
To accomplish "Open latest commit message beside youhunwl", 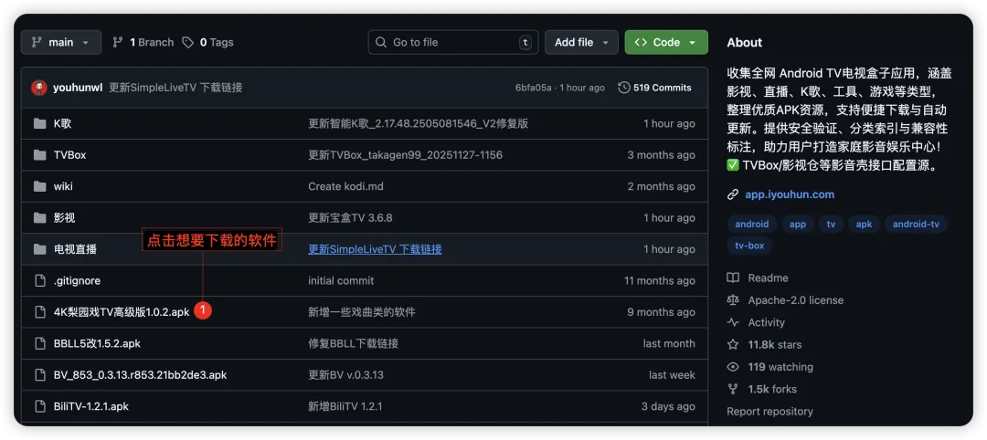I will (175, 88).
